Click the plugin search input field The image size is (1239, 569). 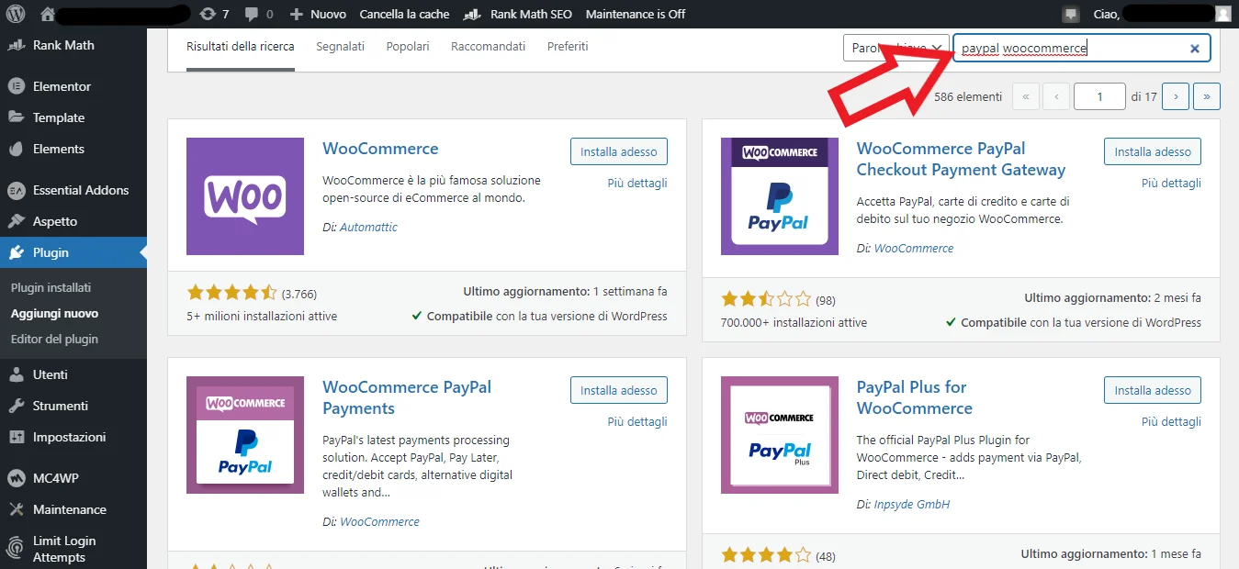point(1081,49)
